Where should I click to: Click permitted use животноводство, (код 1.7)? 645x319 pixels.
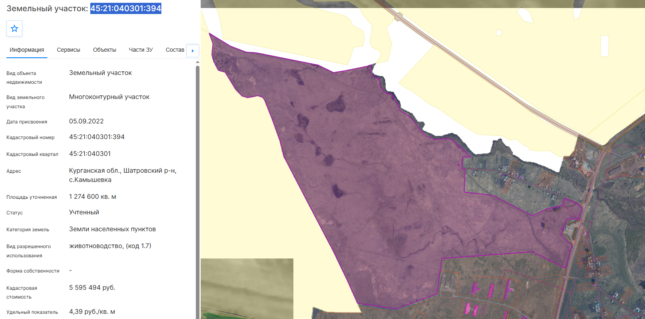[110, 246]
